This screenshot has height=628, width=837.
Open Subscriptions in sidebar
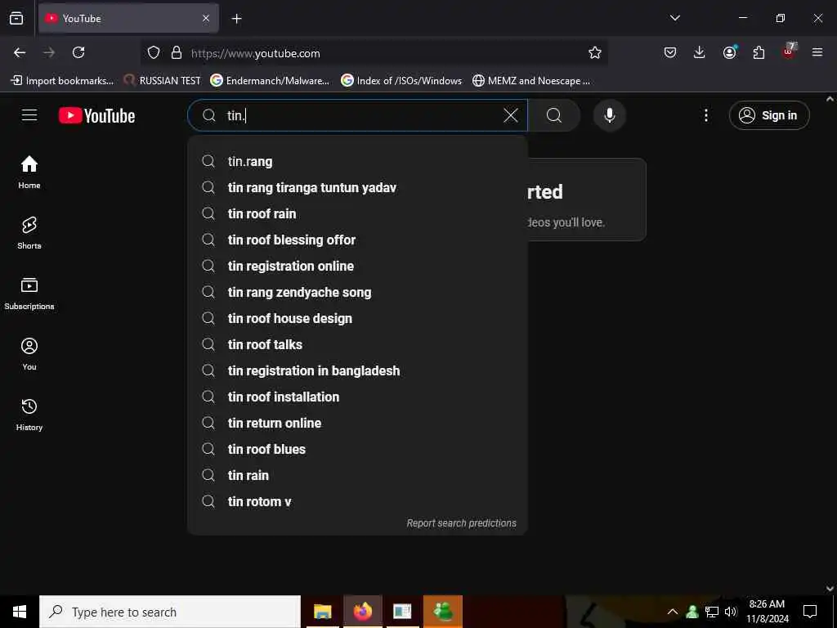click(29, 294)
